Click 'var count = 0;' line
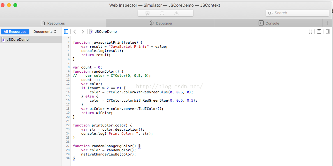 coord(87,67)
